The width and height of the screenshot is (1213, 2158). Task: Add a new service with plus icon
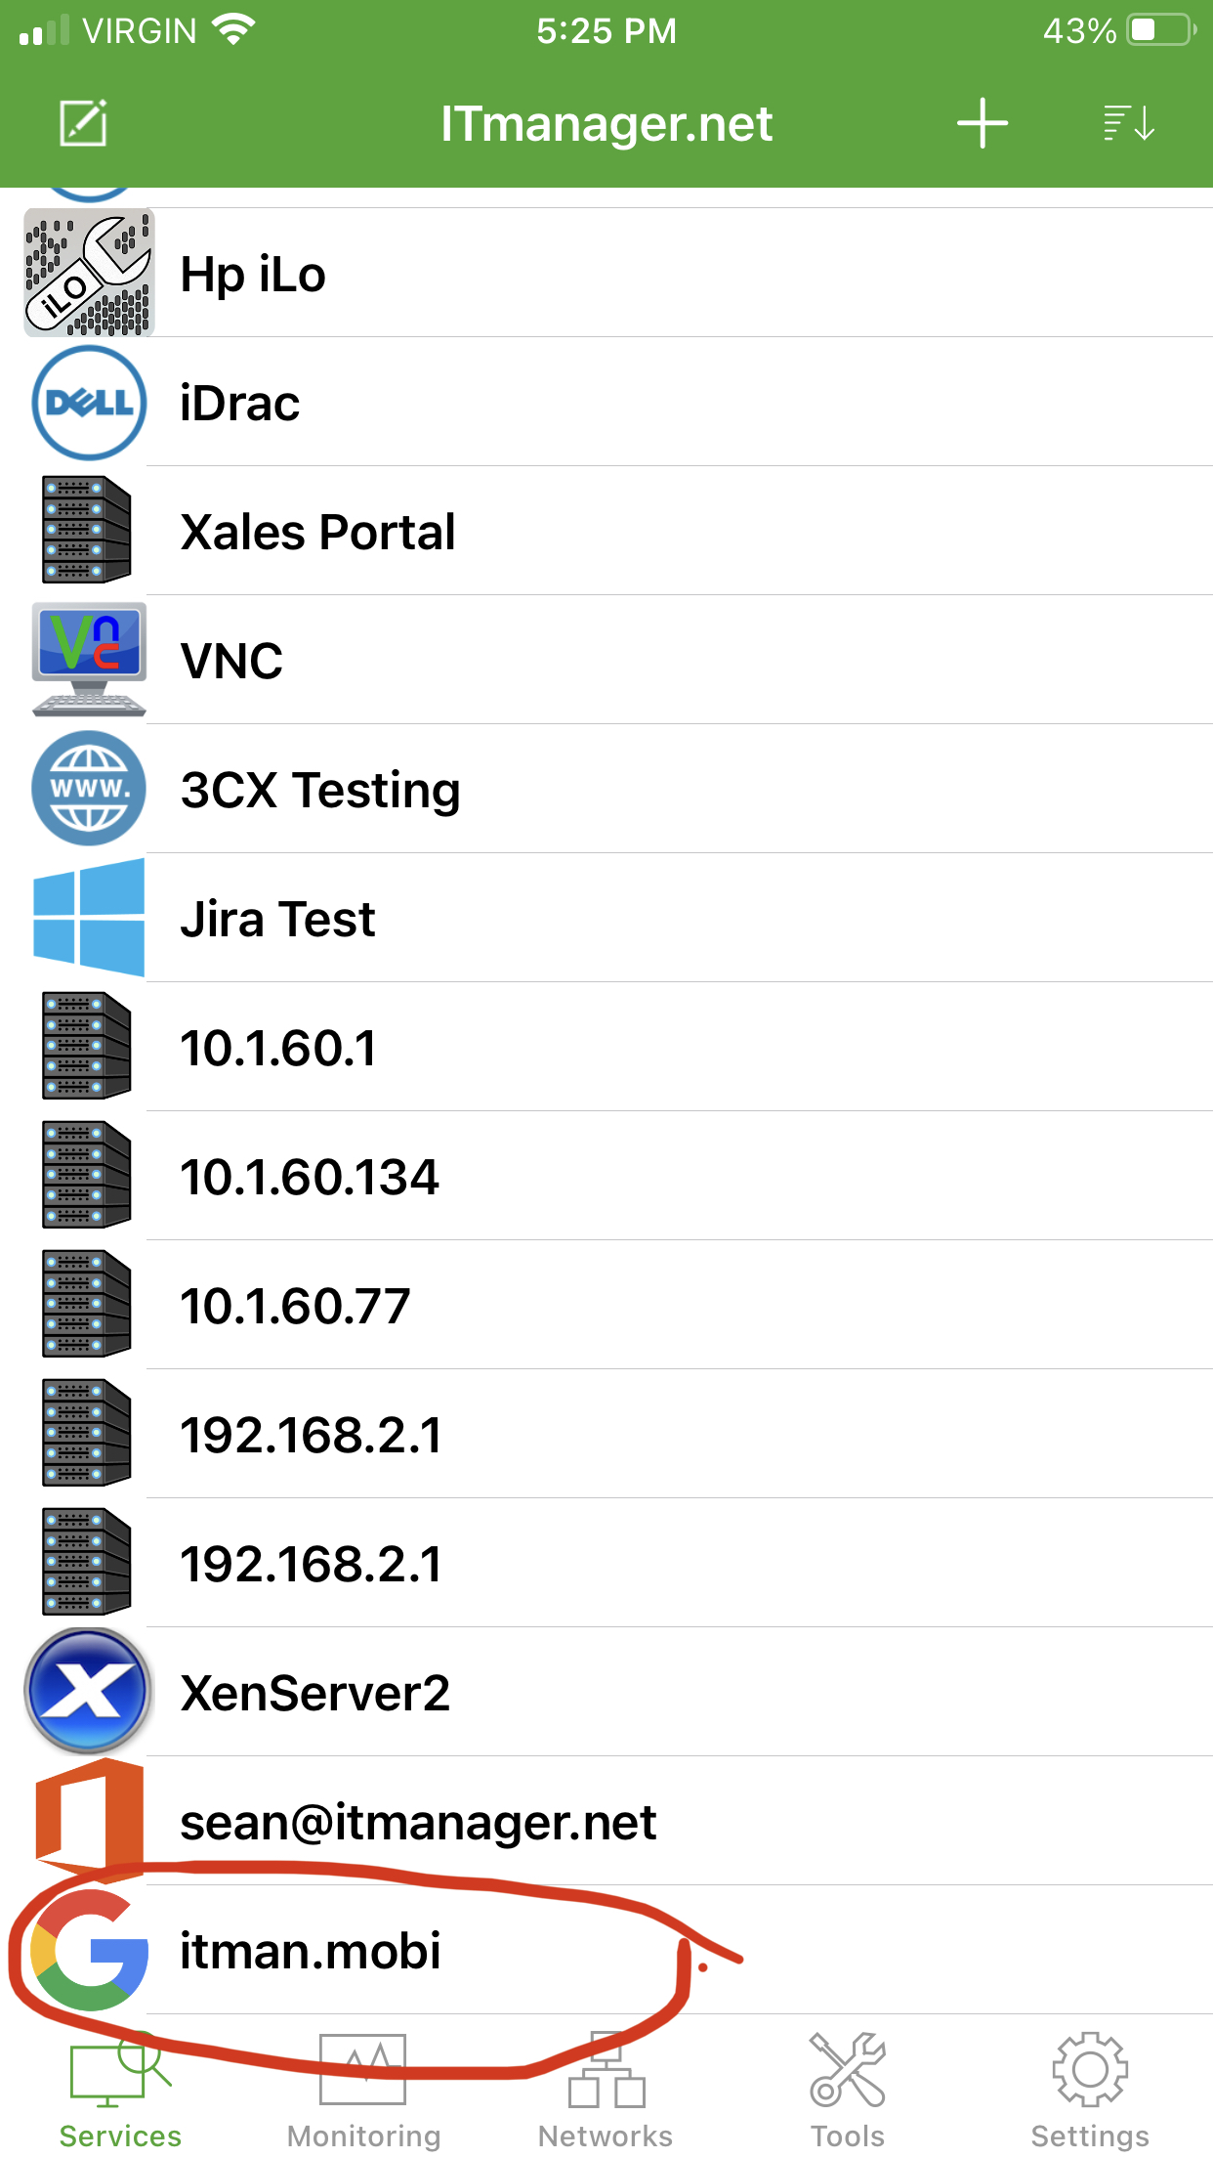(x=982, y=123)
